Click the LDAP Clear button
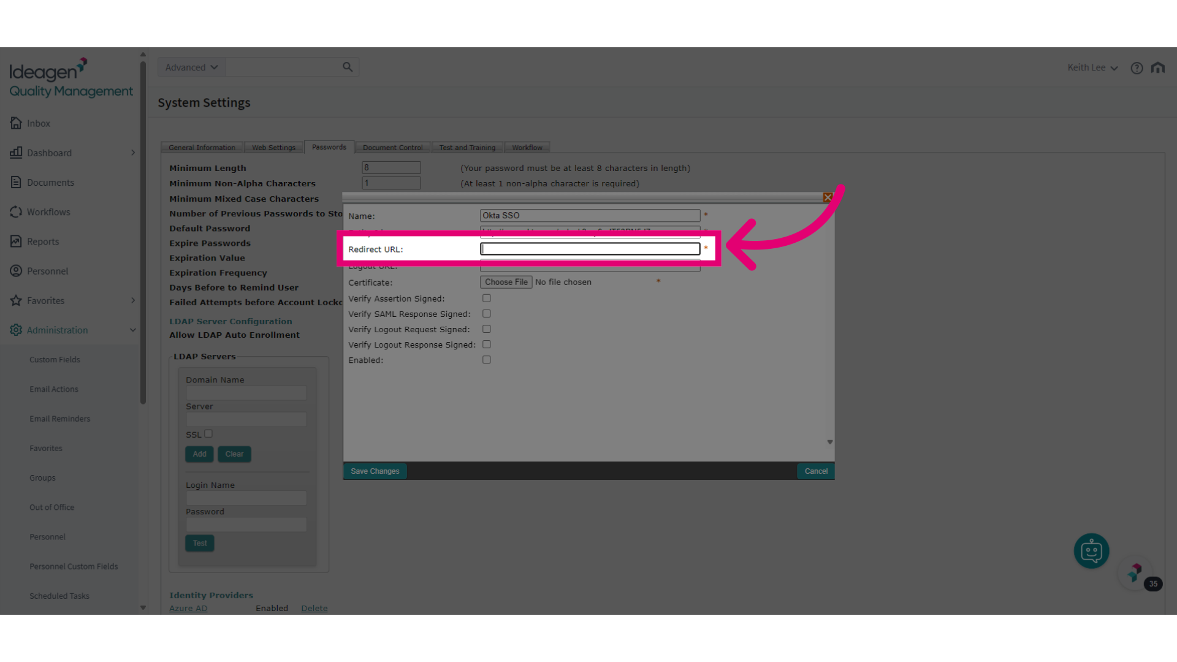Image resolution: width=1177 pixels, height=662 pixels. click(x=234, y=454)
